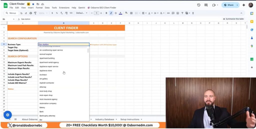Decrease decimal places
Screen dimensions: 256x129
click(x=61, y=13)
